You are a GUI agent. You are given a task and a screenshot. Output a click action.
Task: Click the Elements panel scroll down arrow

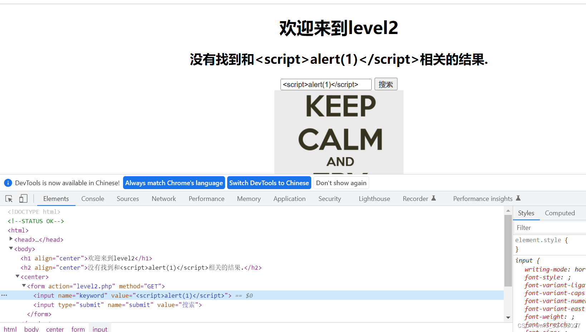click(508, 318)
